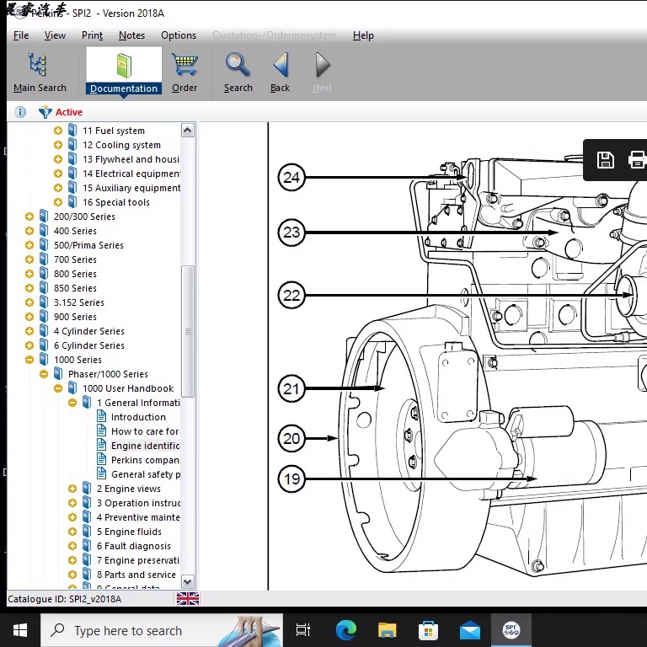
Task: Open the Notes menu
Action: (x=131, y=35)
